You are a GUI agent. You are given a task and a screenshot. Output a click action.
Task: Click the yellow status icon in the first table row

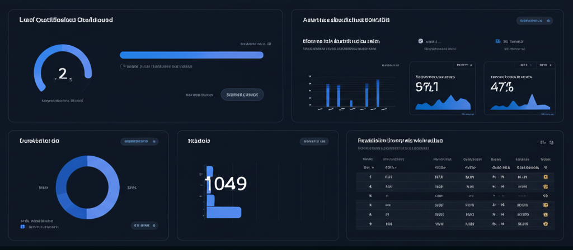(x=546, y=177)
